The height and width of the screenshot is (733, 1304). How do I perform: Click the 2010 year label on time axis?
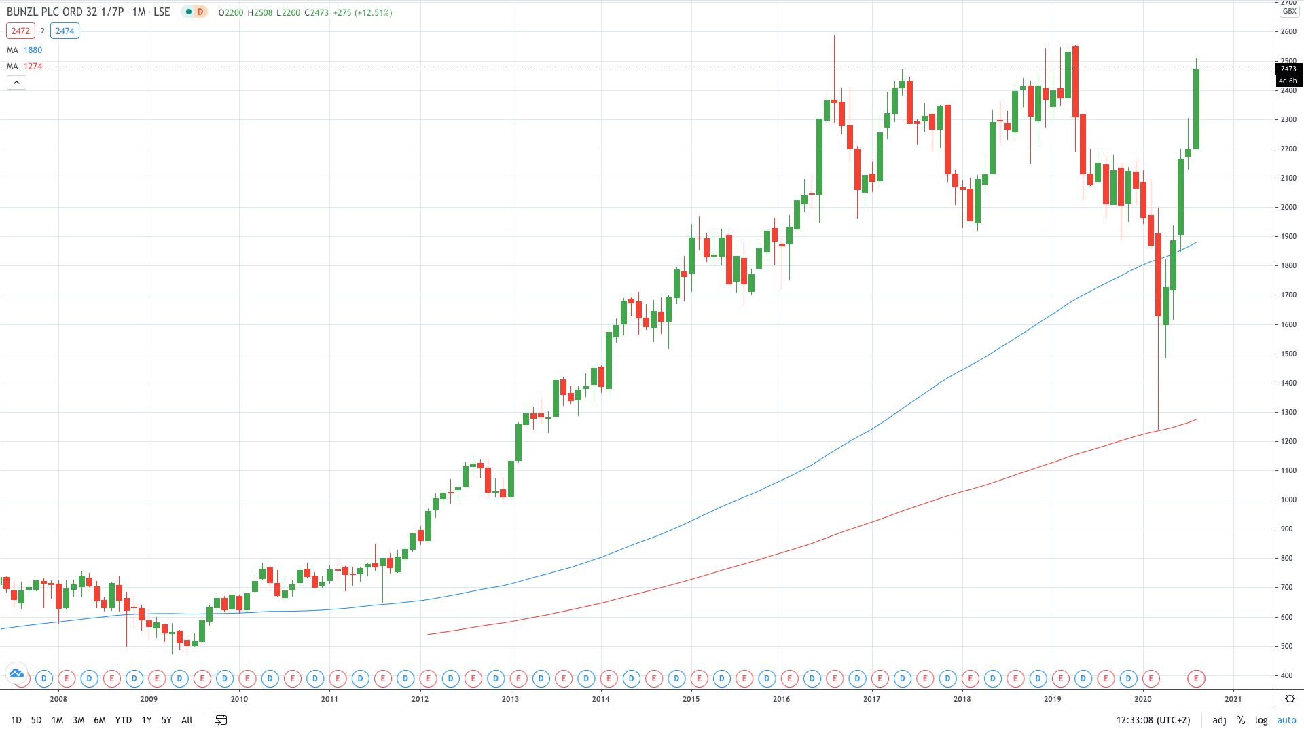click(239, 699)
